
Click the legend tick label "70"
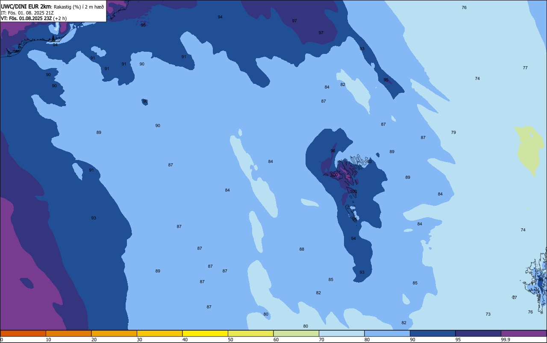[x=321, y=340]
